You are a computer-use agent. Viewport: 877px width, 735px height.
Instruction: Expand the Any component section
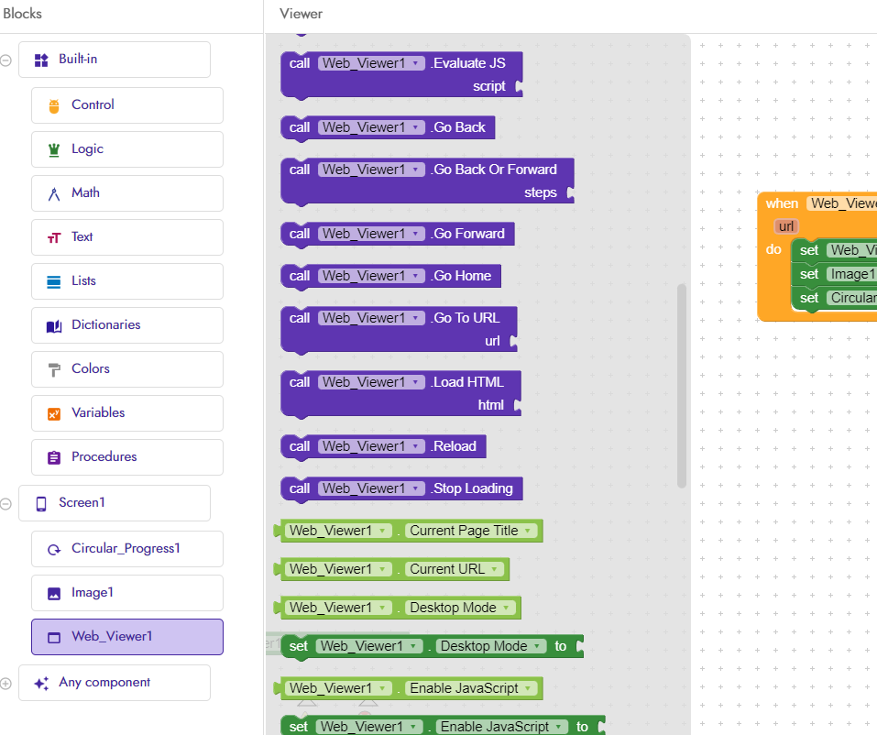(6, 683)
